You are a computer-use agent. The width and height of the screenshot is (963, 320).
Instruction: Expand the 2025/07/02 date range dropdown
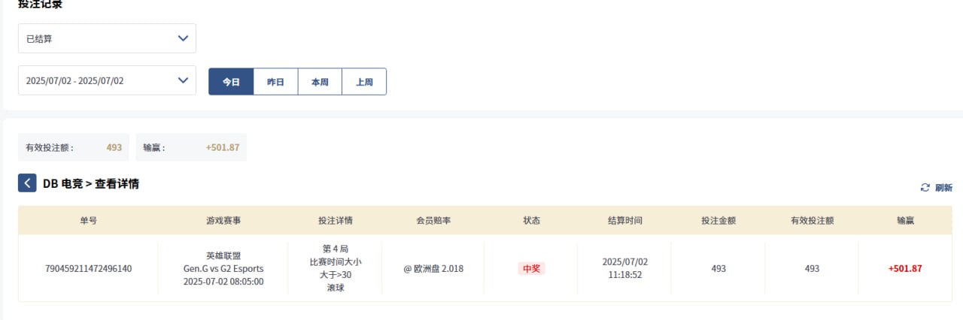[x=107, y=80]
